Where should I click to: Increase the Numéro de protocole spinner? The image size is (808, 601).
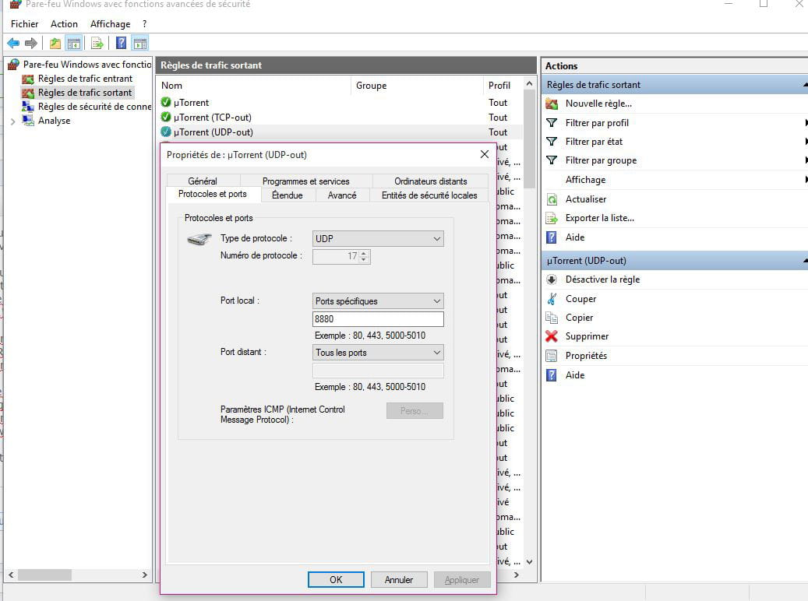[x=364, y=253]
